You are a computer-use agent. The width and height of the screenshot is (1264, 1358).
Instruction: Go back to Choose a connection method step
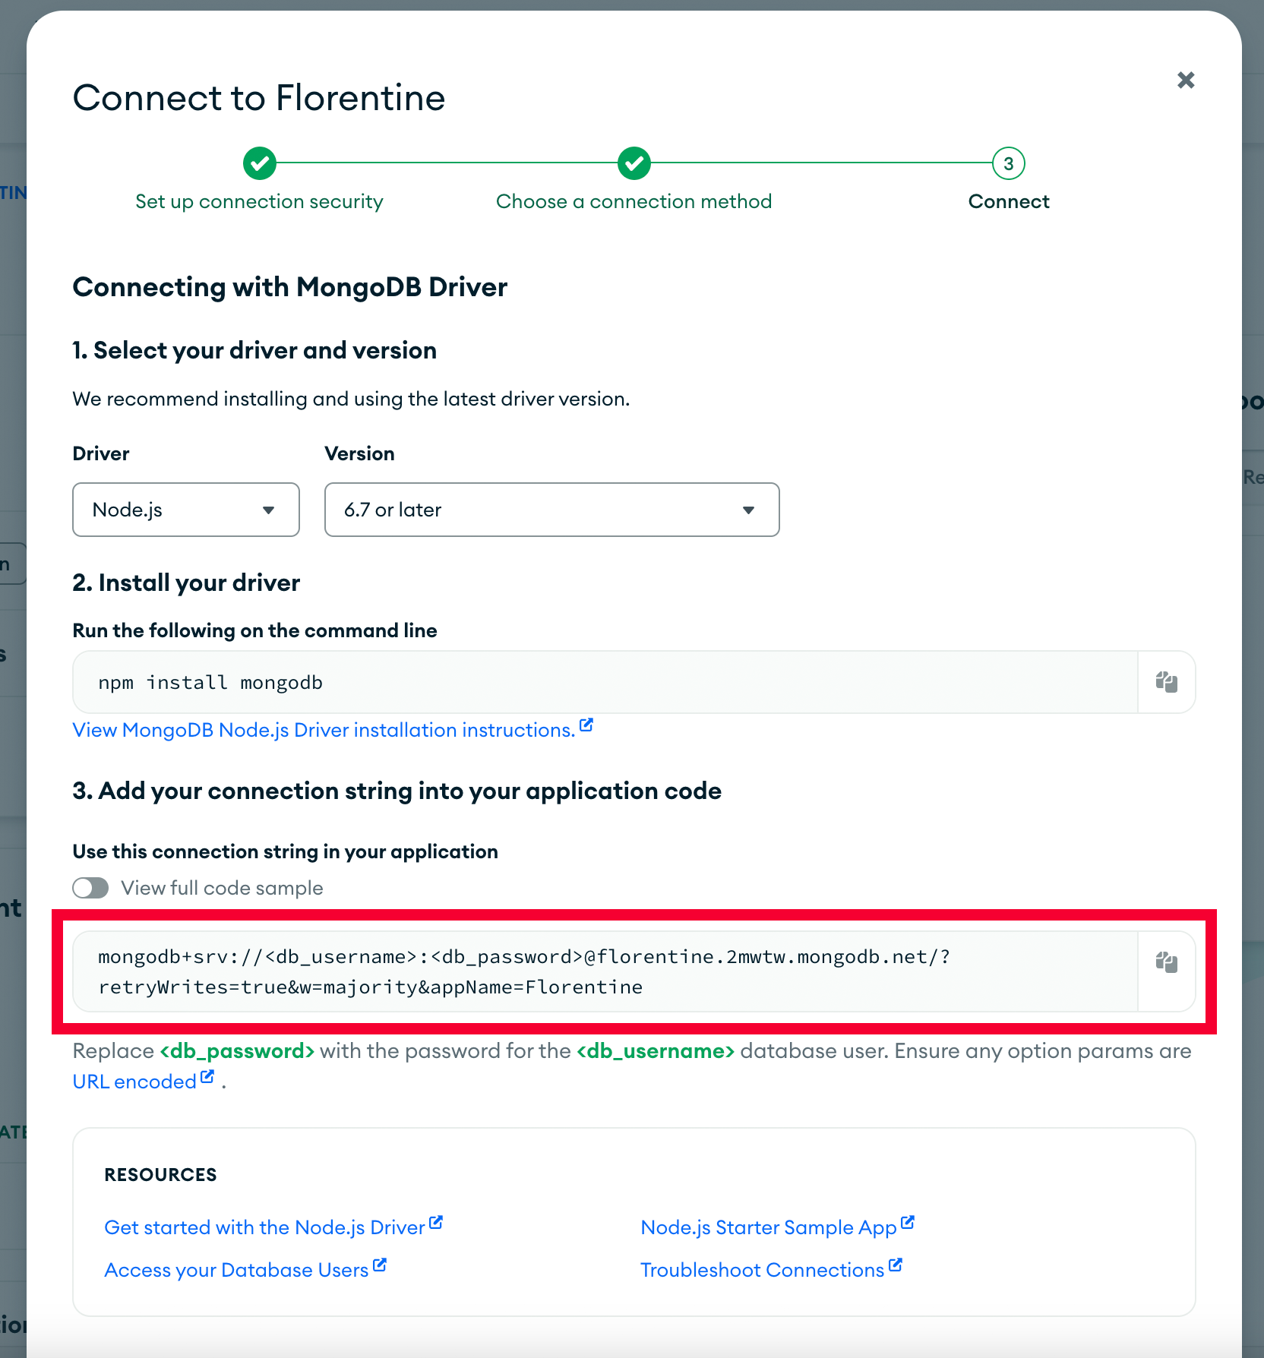634,201
